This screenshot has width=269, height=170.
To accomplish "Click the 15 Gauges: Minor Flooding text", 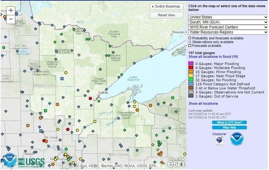I will [x=218, y=72].
